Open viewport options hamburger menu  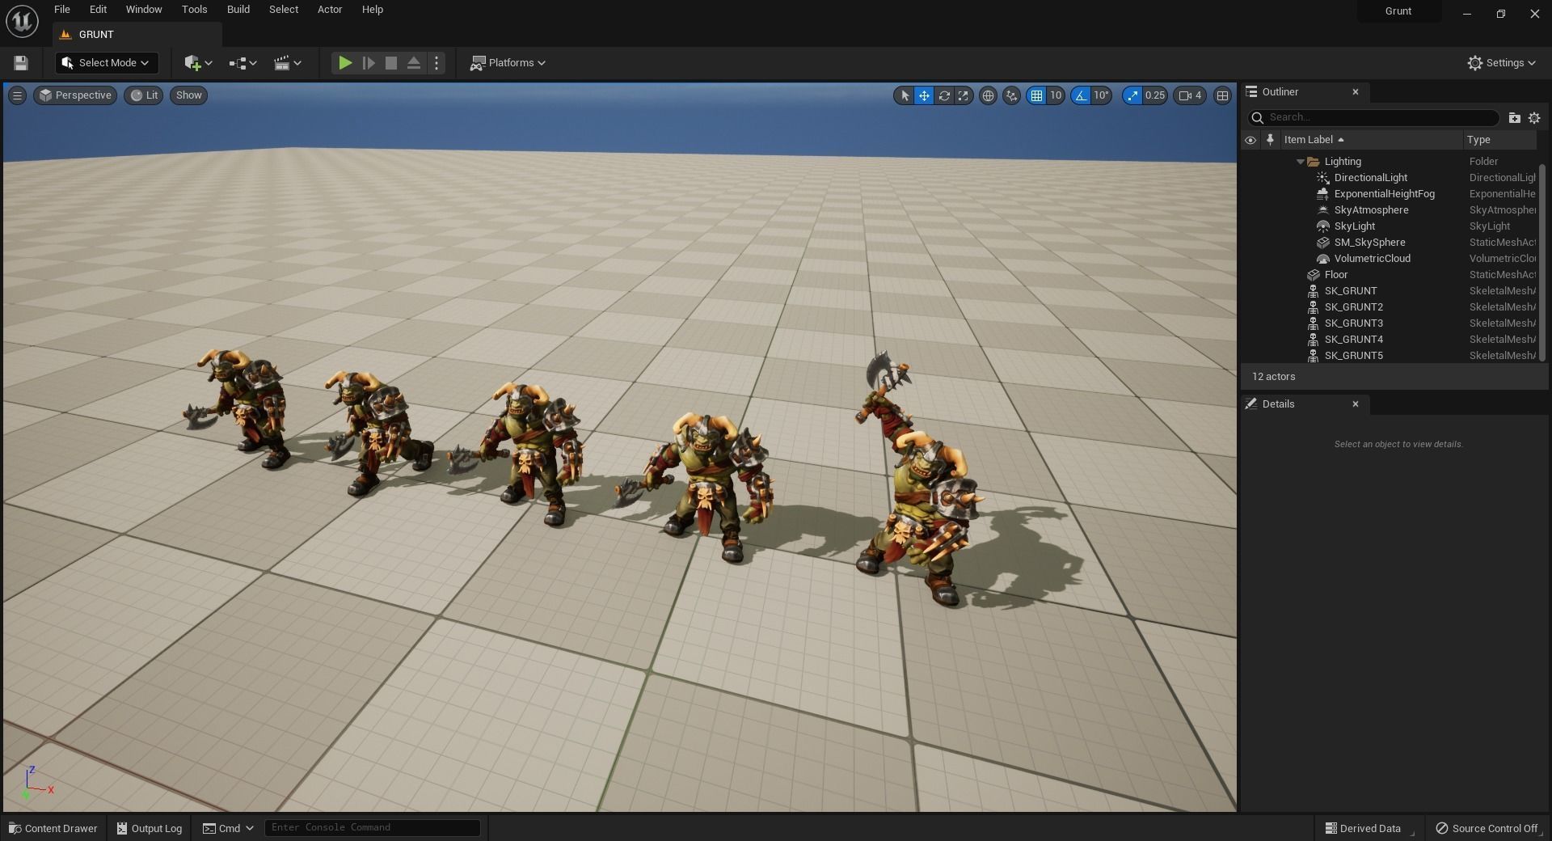click(17, 95)
